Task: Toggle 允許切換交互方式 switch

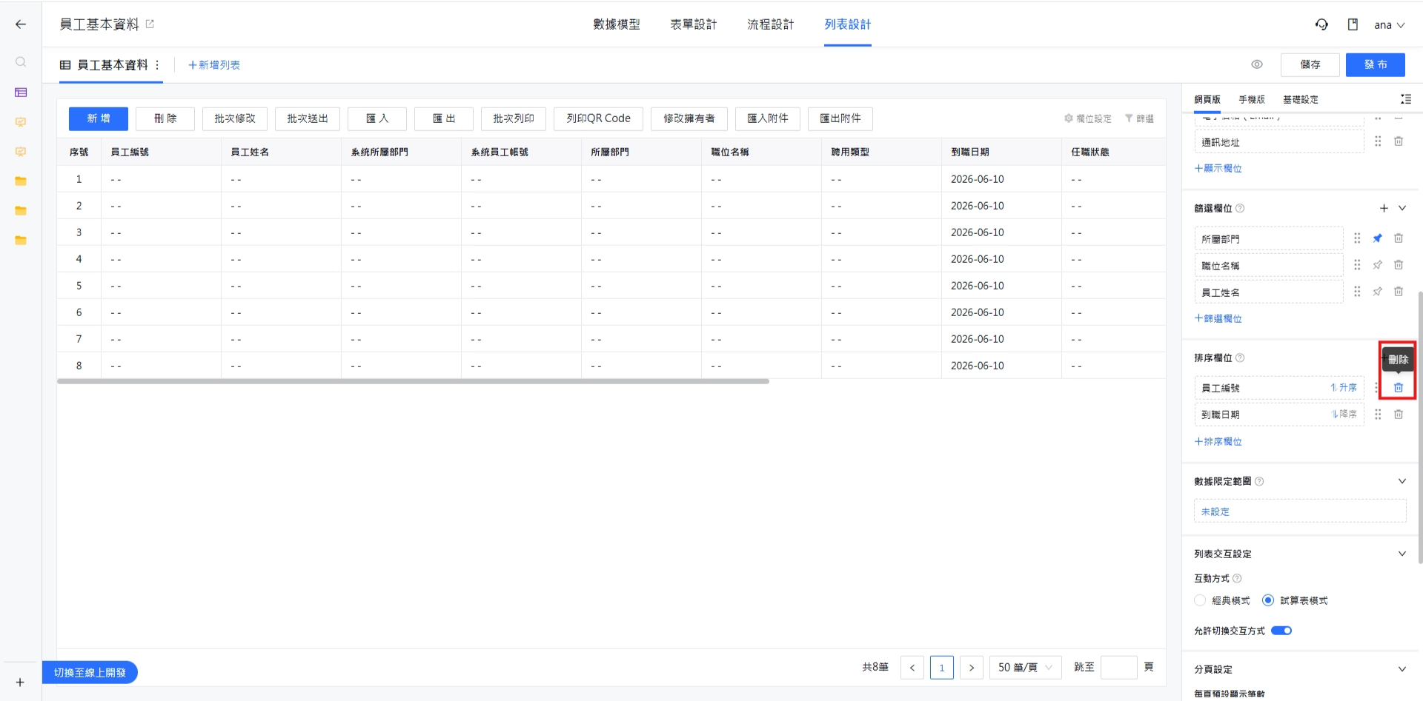Action: pos(1281,631)
